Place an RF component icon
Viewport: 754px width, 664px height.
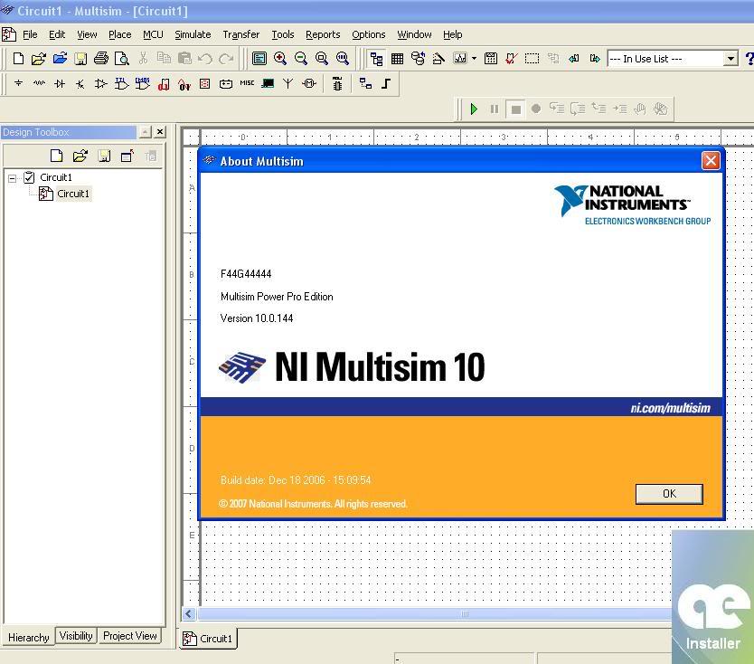click(x=287, y=84)
